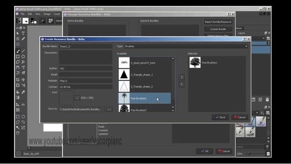The width and height of the screenshot is (291, 164).
Task: Open the brush editor in top toolbar
Action: pyautogui.click(x=43, y=21)
